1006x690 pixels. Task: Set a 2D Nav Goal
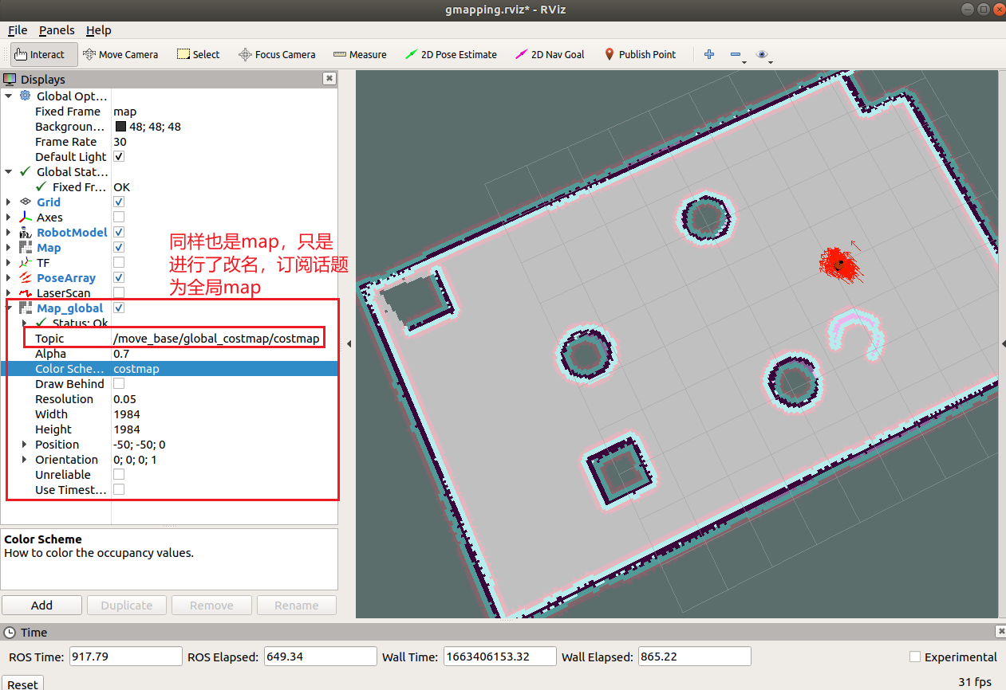pyautogui.click(x=550, y=53)
